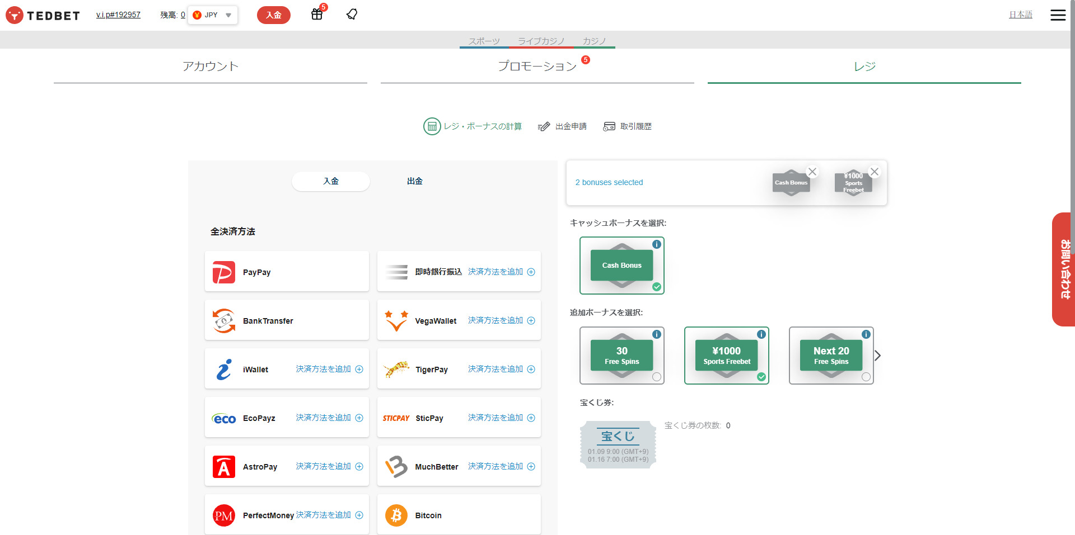The image size is (1075, 535).
Task: Click the red 入金 header button
Action: [274, 15]
